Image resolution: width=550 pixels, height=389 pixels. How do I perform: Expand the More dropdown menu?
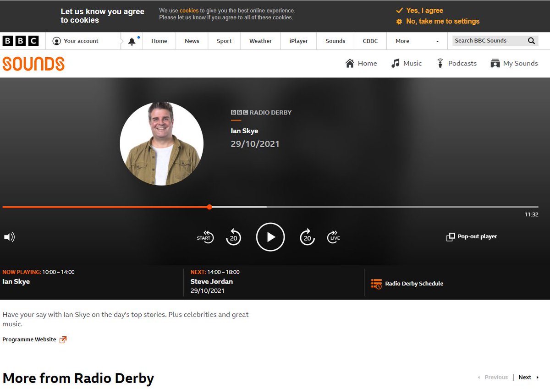pyautogui.click(x=417, y=41)
